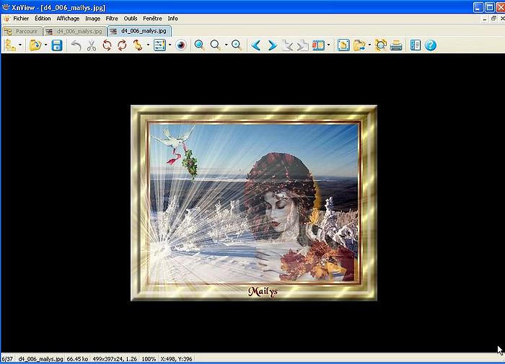Open the Affichage menu

coord(68,18)
